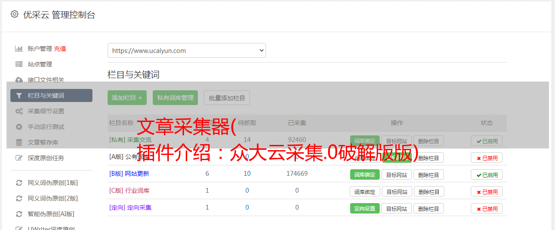
Task: Toggle 已启用 status for the 采集交流 row
Action: (487, 141)
